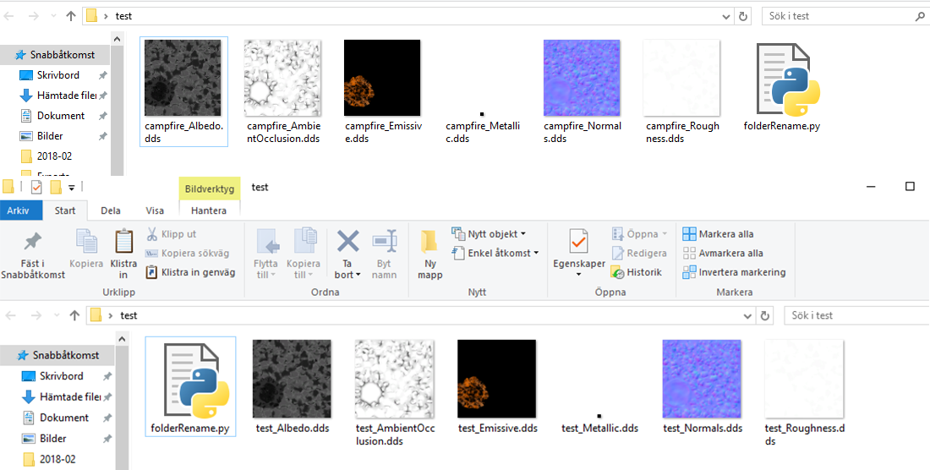Expand the Egenskaper dropdown arrow
The height and width of the screenshot is (470, 930).
579,275
